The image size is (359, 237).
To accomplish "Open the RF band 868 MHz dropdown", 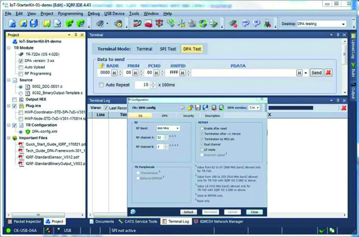I will pyautogui.click(x=178, y=128).
